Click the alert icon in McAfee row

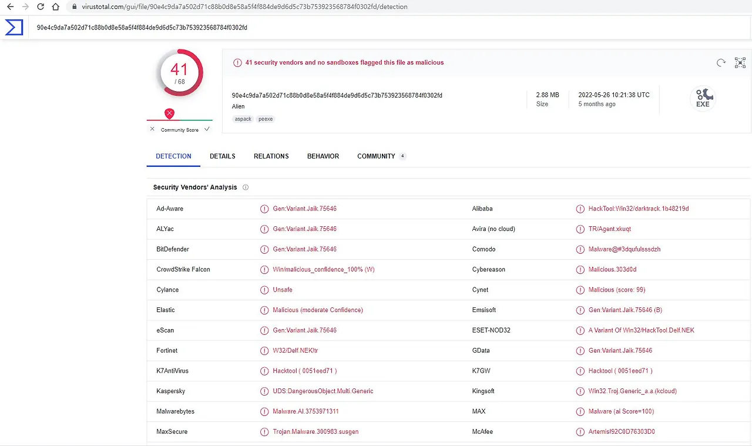click(x=580, y=432)
